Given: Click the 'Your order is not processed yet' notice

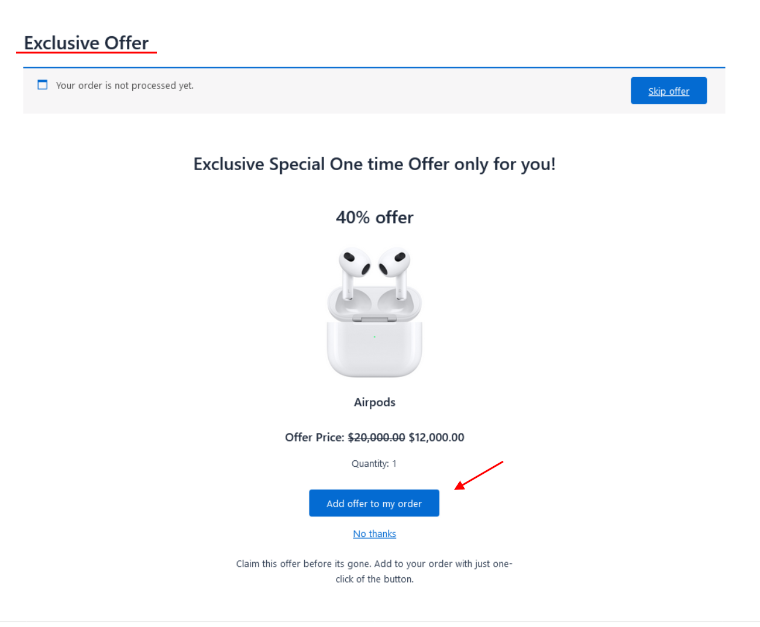Looking at the screenshot, I should [125, 85].
